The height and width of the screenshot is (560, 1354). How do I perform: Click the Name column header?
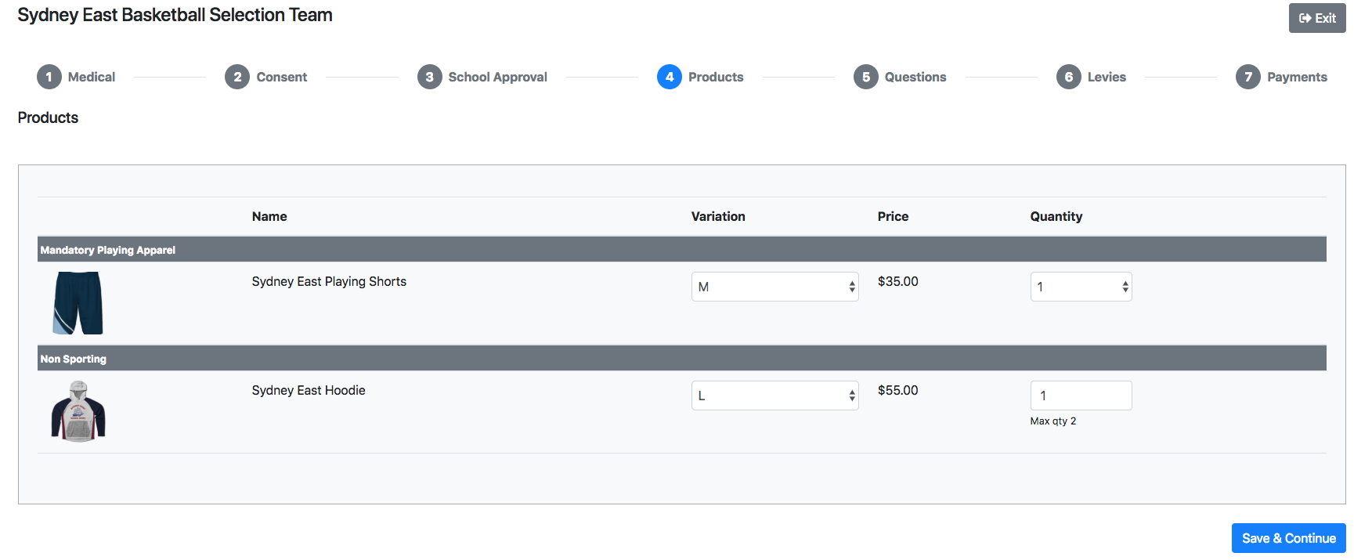coord(269,216)
